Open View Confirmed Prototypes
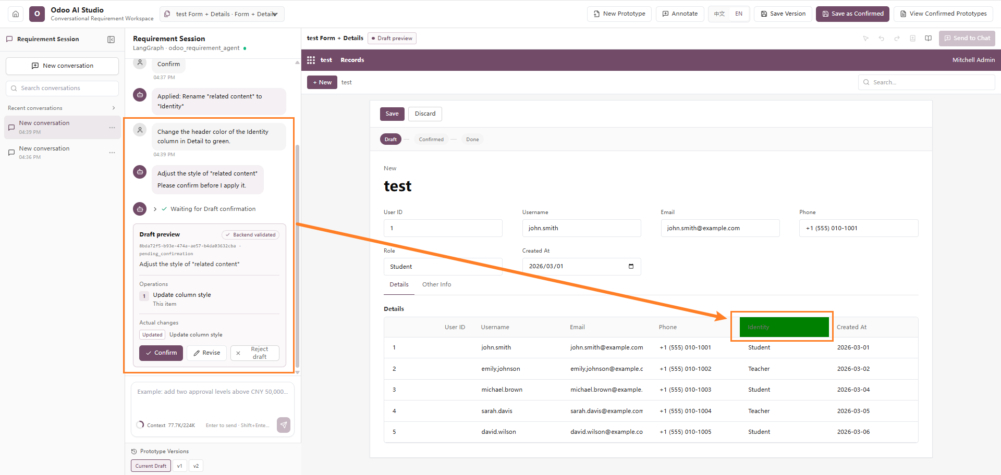Image resolution: width=1001 pixels, height=475 pixels. [944, 14]
